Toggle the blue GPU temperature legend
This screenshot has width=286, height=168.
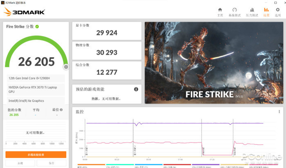(148, 166)
